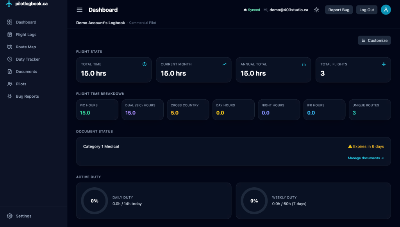This screenshot has width=400, height=227.
Task: Click the cloud Synced status indicator
Action: point(252,10)
